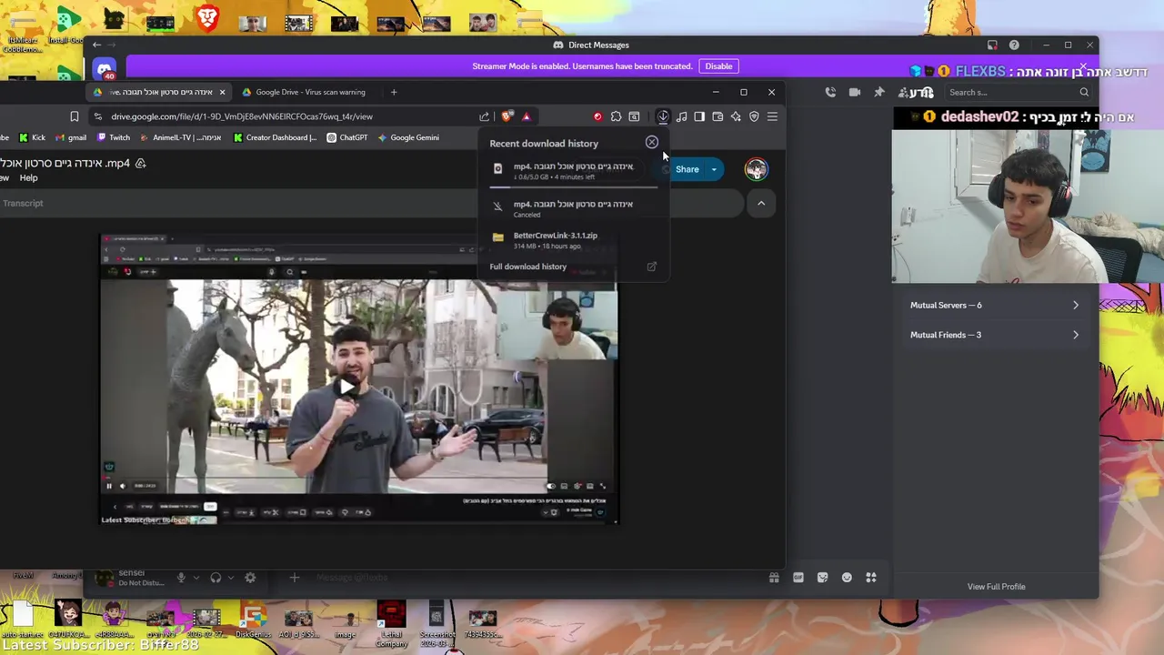Click the canceled mp4 download entry
The image size is (1164, 655).
(574, 208)
